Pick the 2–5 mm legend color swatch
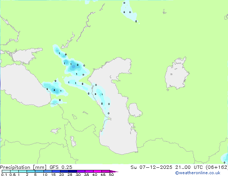 click(x=31, y=171)
